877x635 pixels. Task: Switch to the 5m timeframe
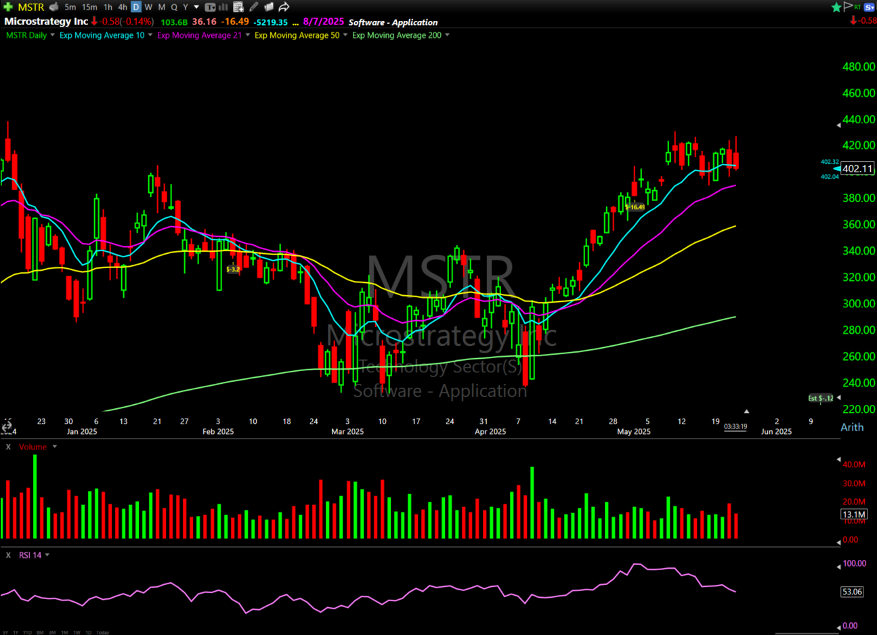pyautogui.click(x=70, y=7)
